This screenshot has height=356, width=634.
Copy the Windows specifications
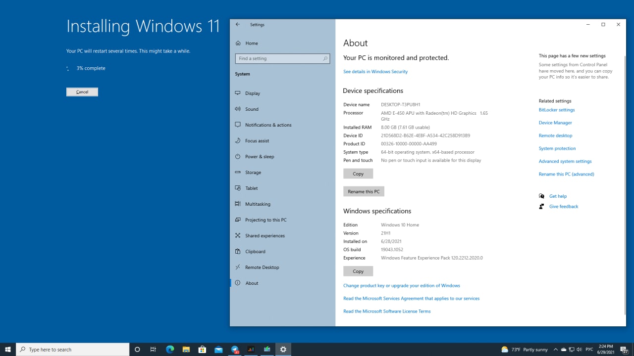[358, 271]
